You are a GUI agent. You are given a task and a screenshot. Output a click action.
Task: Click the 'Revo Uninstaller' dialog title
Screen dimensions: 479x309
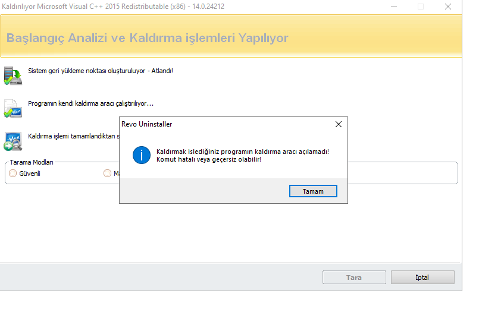tap(146, 124)
